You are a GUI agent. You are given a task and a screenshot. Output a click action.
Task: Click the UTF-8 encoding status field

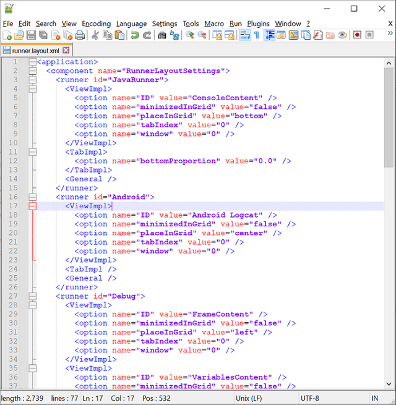(x=309, y=398)
